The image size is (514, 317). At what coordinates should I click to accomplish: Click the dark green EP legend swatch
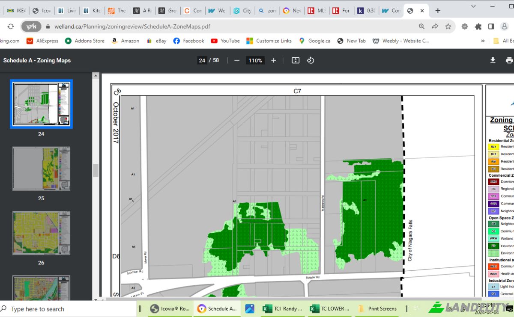(x=493, y=246)
